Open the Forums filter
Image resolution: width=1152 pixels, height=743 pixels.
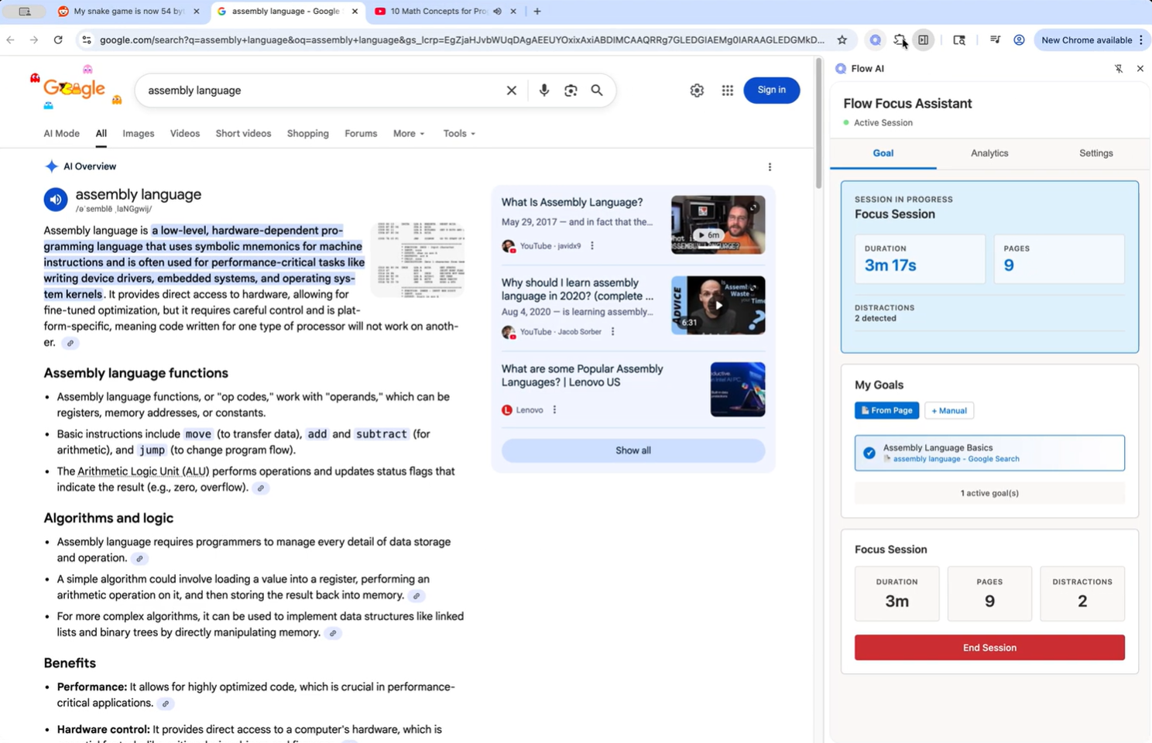click(x=361, y=134)
